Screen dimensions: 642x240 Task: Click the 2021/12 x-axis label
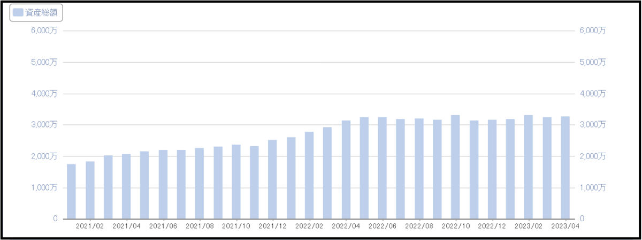273,227
